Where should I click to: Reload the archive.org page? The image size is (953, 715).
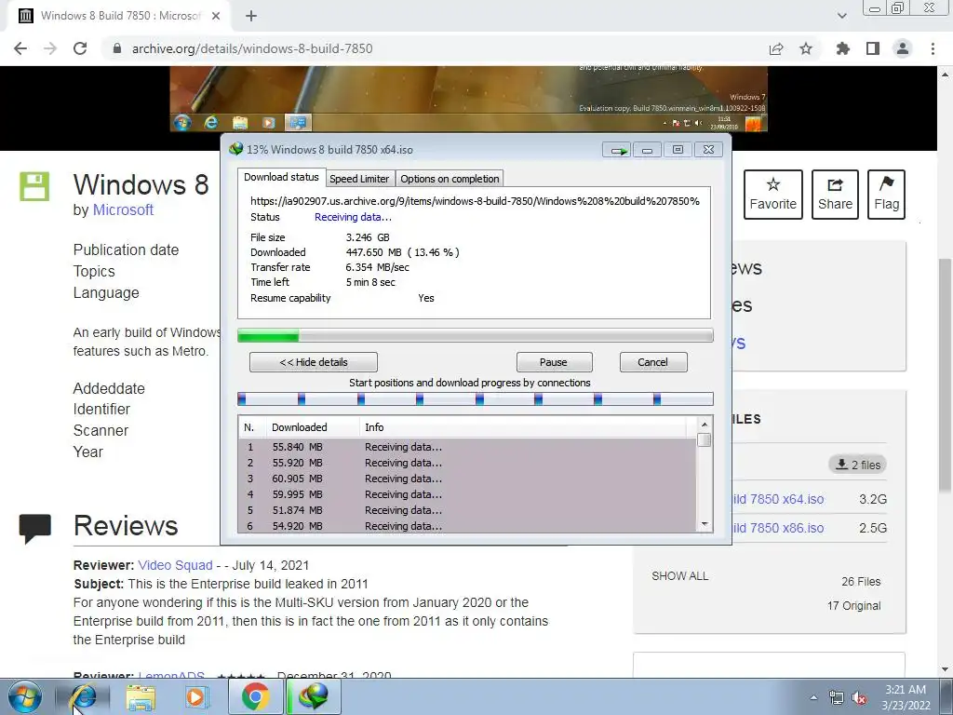click(x=80, y=48)
